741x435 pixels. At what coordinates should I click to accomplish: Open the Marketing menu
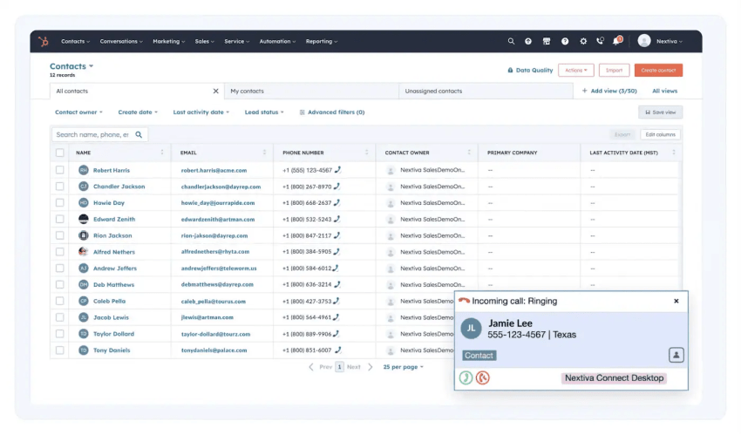(x=169, y=42)
